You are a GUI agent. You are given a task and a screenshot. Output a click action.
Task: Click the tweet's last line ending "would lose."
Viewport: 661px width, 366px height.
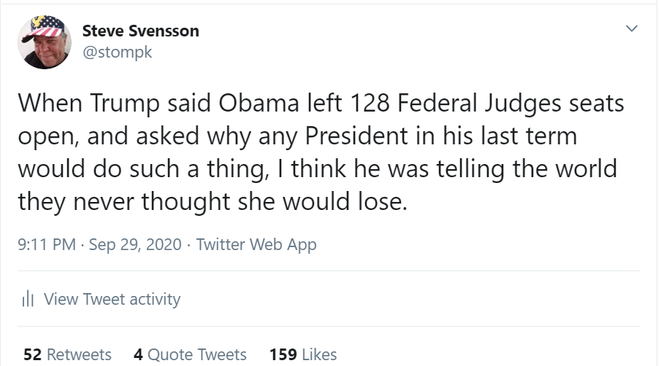[210, 202]
